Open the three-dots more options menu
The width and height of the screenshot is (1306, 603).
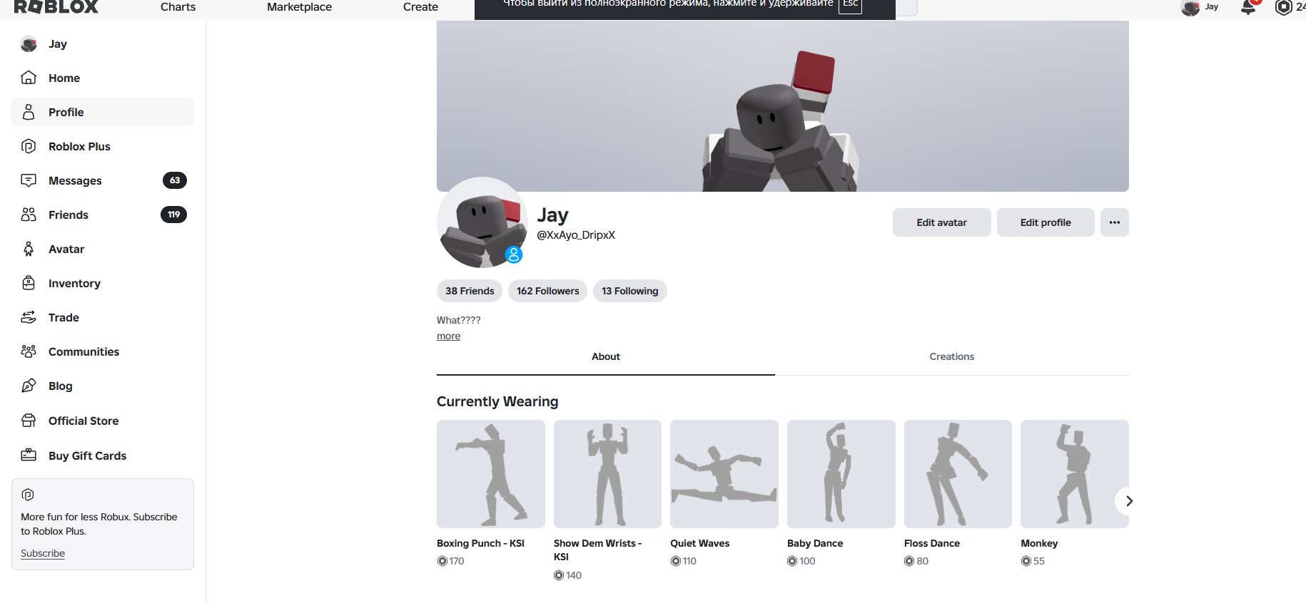coord(1115,222)
